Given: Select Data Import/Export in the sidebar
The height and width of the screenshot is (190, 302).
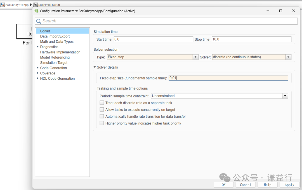Looking at the screenshot, I should click(55, 36).
